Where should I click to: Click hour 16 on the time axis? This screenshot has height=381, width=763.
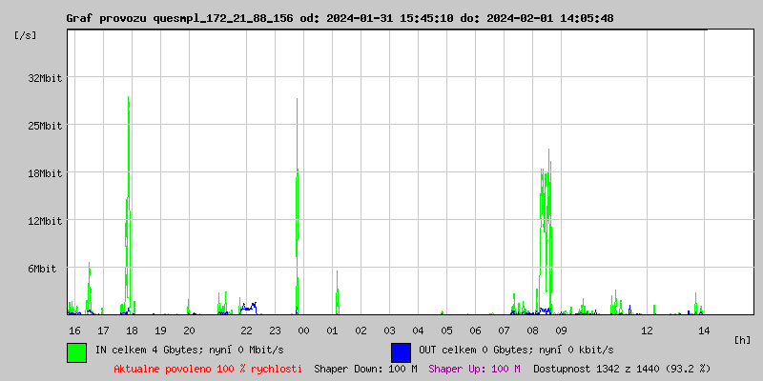[74, 331]
